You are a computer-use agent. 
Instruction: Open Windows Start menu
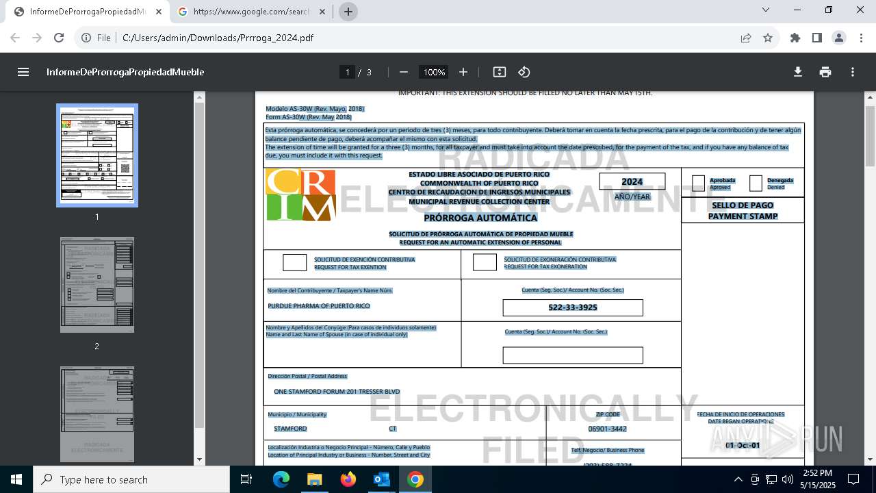pyautogui.click(x=16, y=479)
